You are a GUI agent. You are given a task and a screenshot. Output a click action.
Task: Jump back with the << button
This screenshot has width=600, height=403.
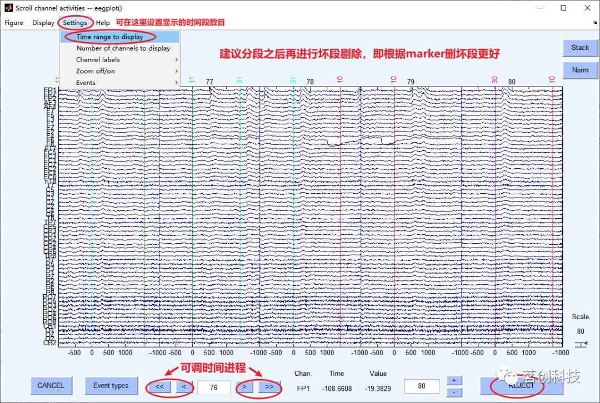(159, 387)
